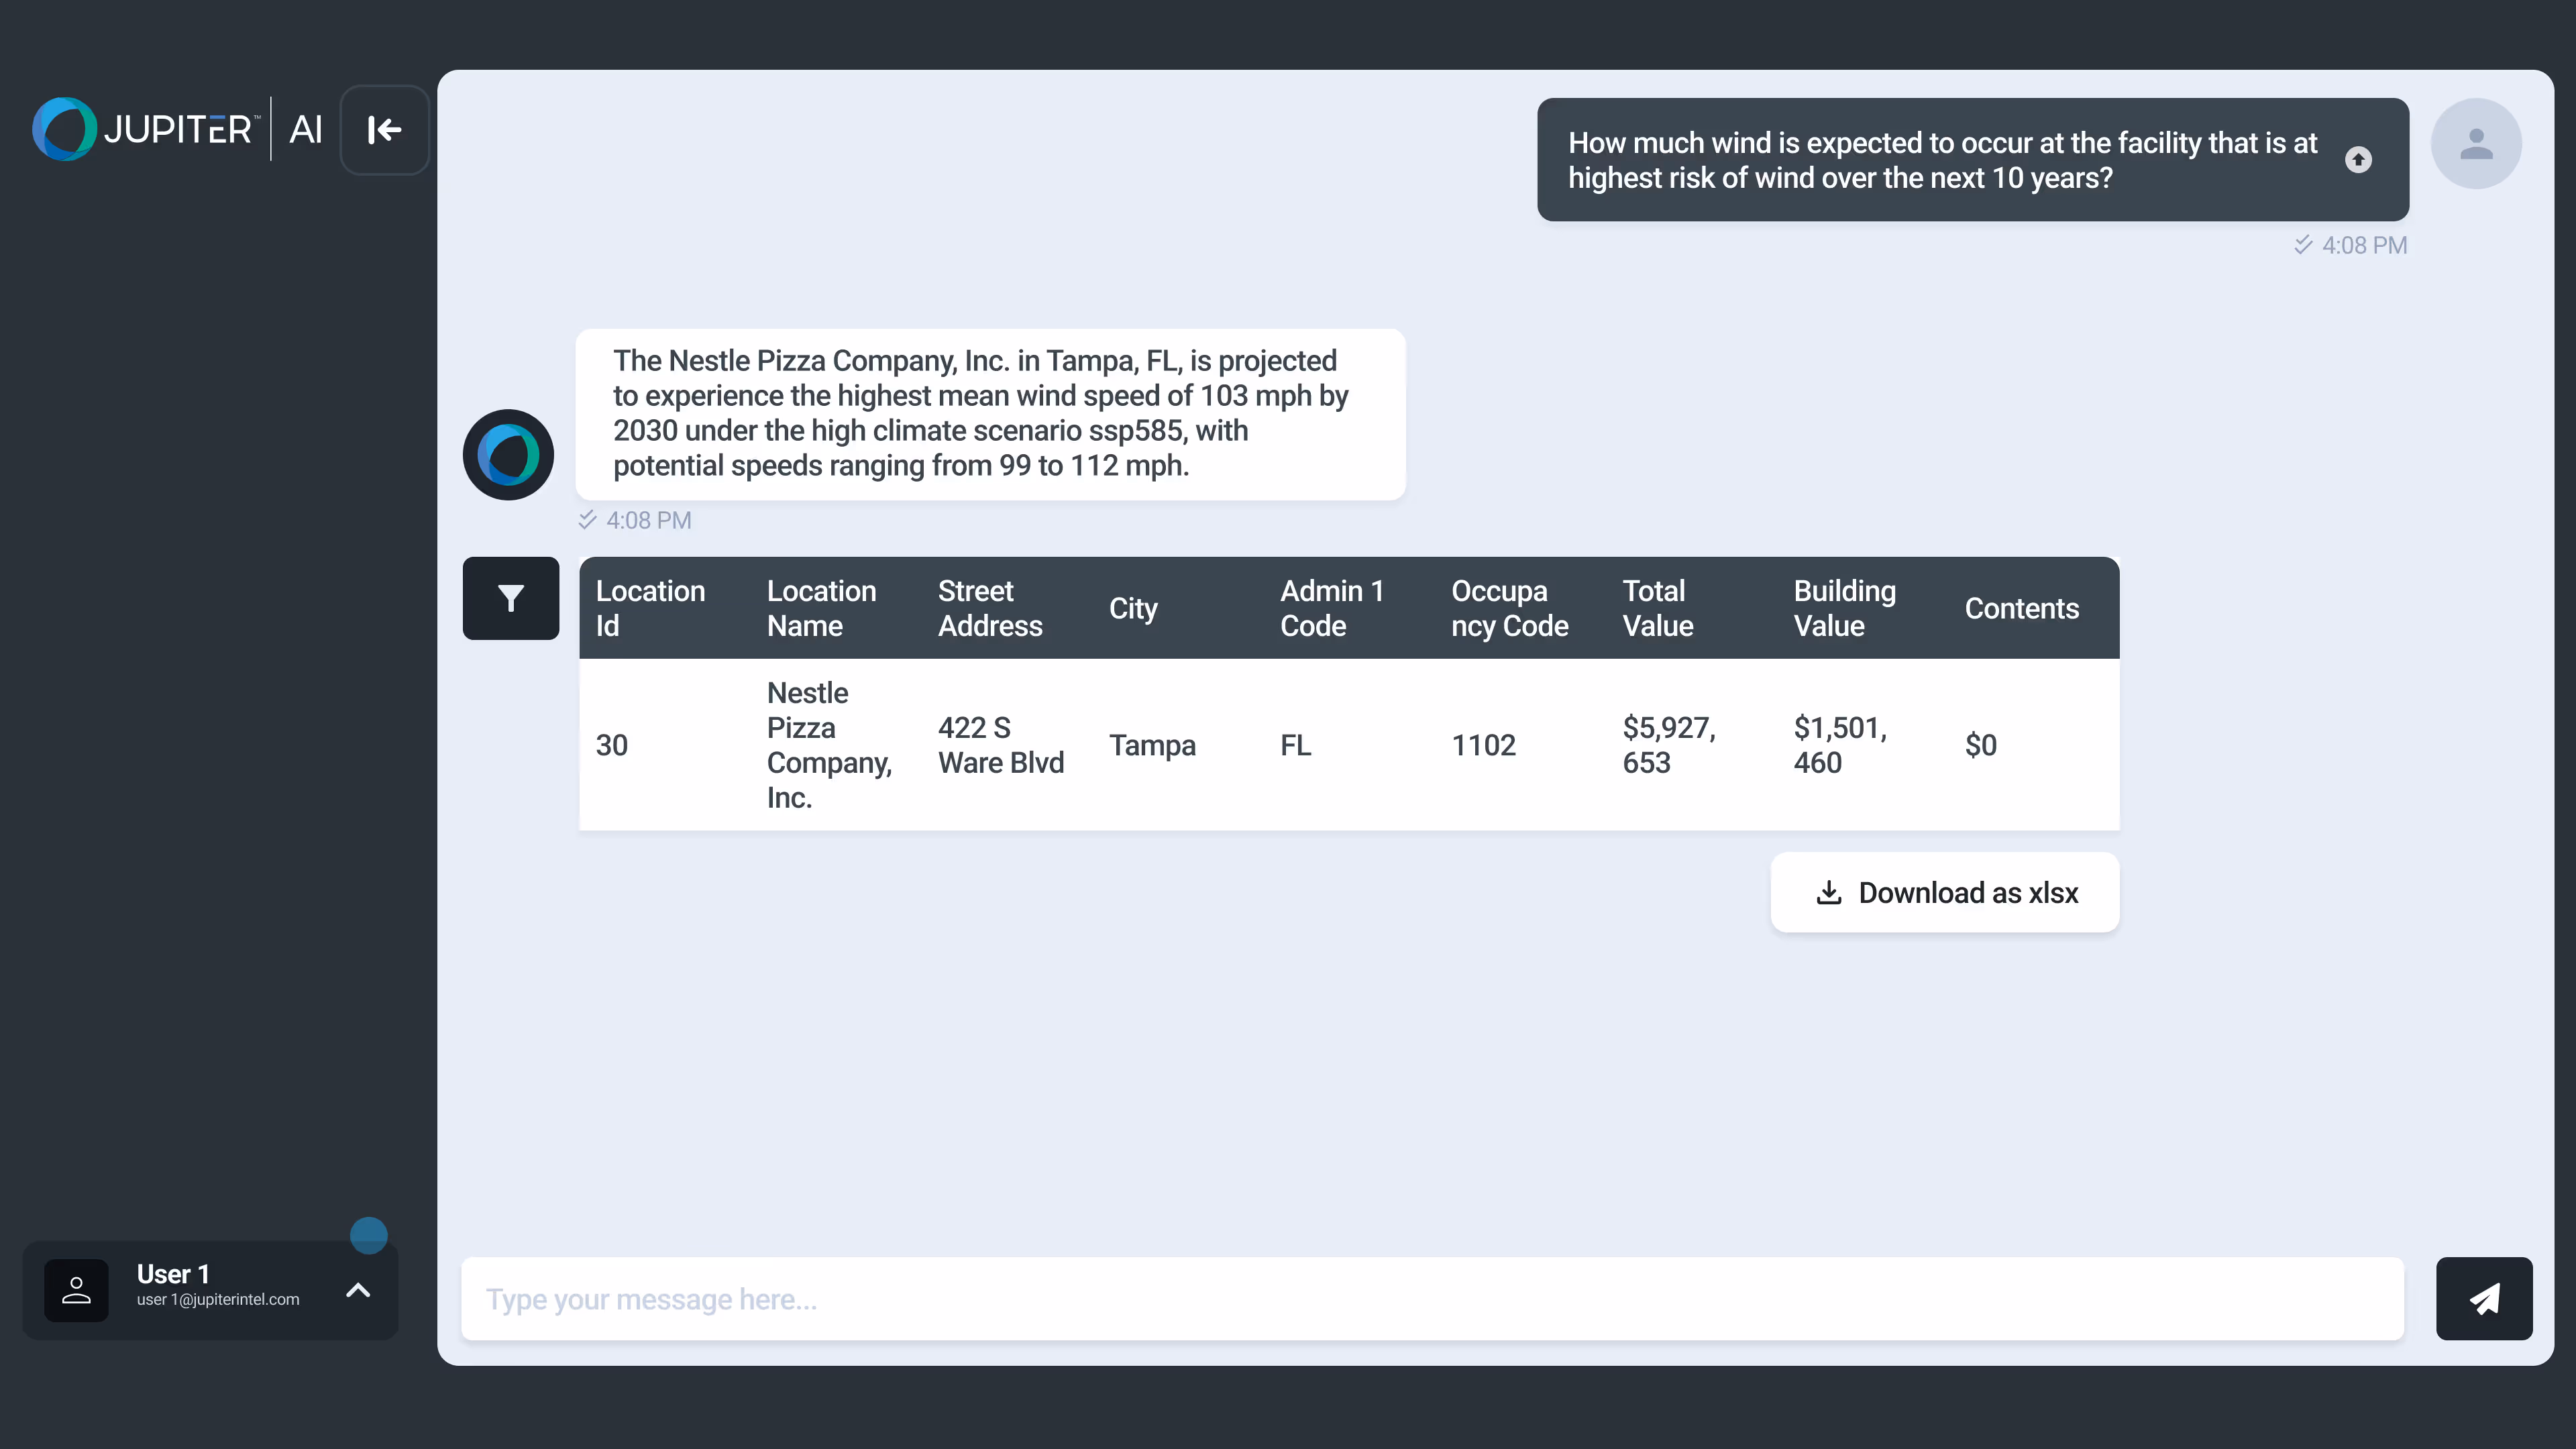Click the message input field

[x=1431, y=1298]
